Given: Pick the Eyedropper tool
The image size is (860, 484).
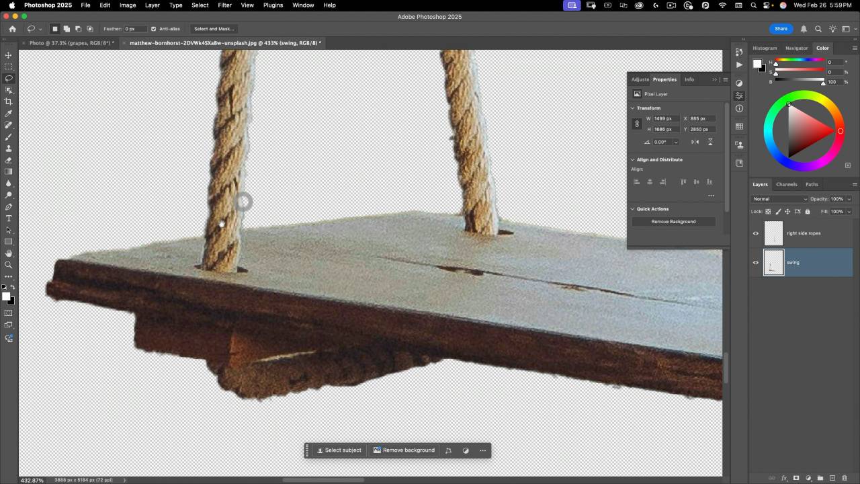Looking at the screenshot, I should click(9, 114).
